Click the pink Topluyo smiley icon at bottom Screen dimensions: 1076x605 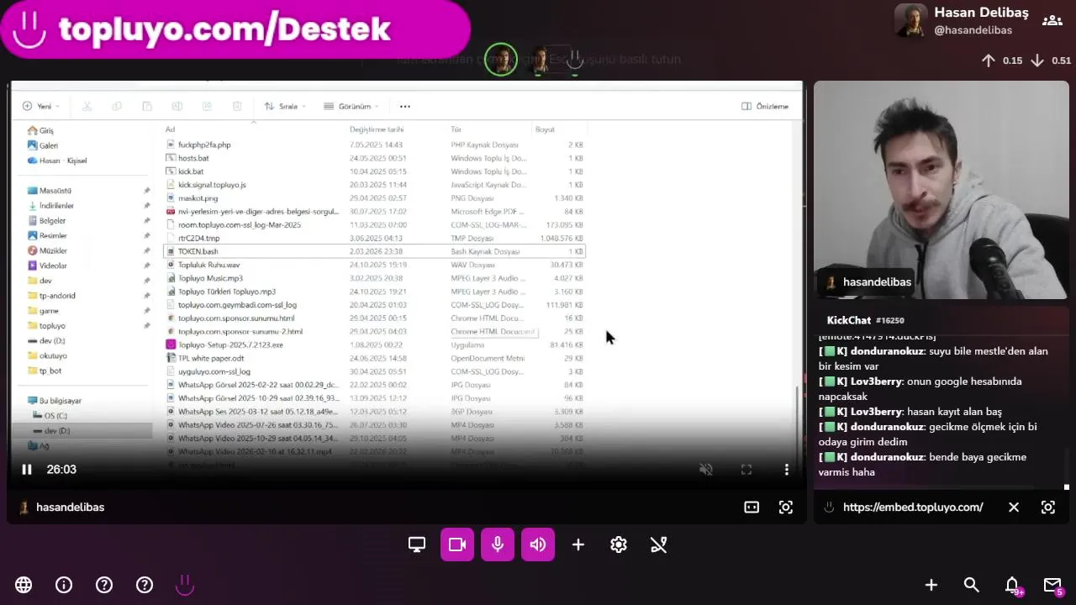185,585
